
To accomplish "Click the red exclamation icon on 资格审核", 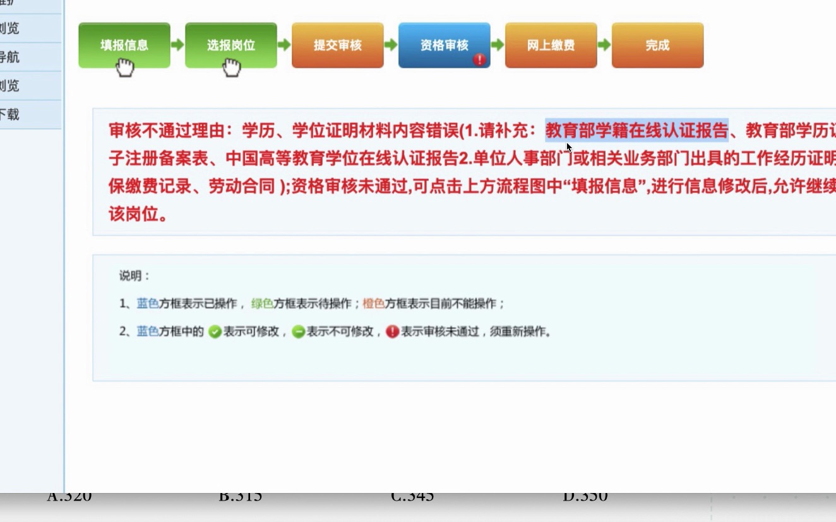I will click(x=480, y=60).
